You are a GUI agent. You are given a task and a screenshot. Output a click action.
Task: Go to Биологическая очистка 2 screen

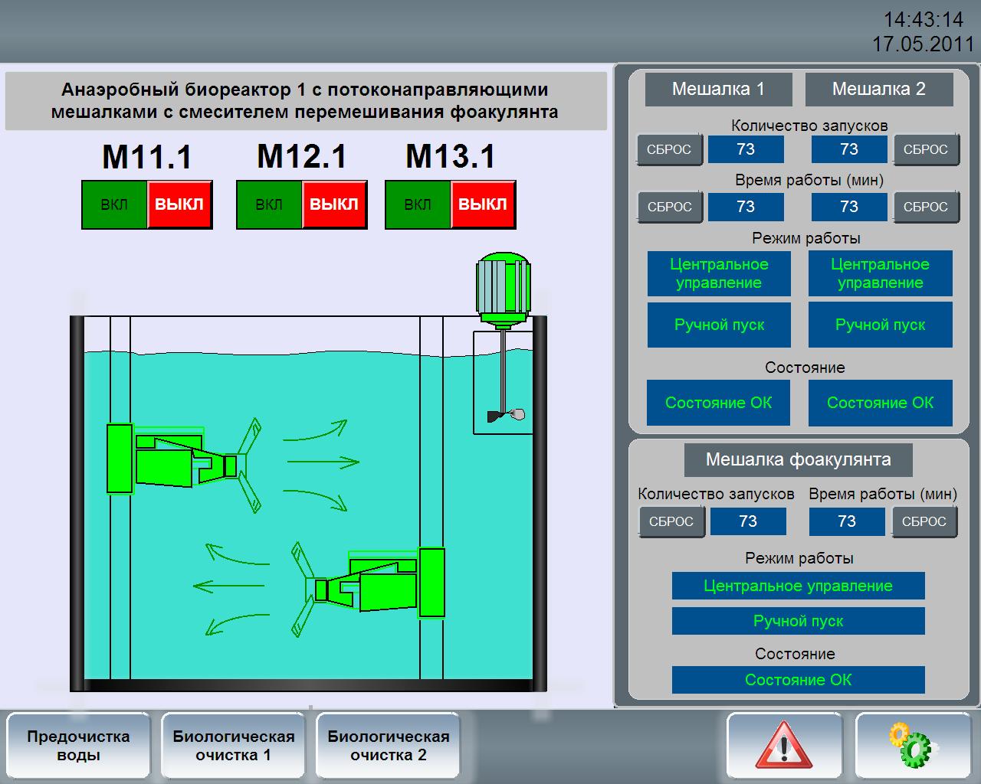(388, 746)
